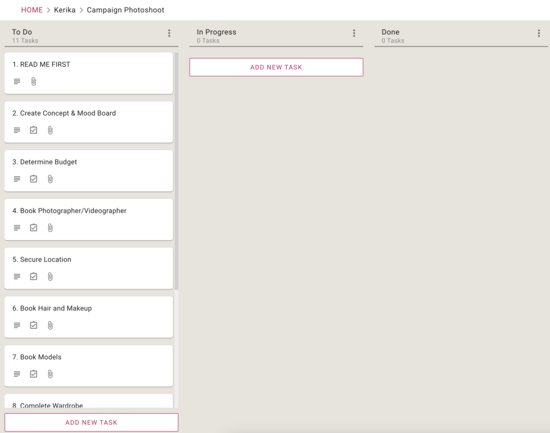Image resolution: width=550 pixels, height=433 pixels.
Task: Open In Progress column options menu
Action: pos(354,33)
